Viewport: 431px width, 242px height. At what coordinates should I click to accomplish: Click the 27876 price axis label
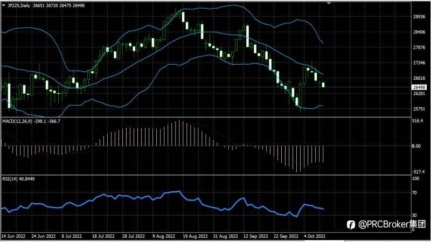click(x=419, y=47)
